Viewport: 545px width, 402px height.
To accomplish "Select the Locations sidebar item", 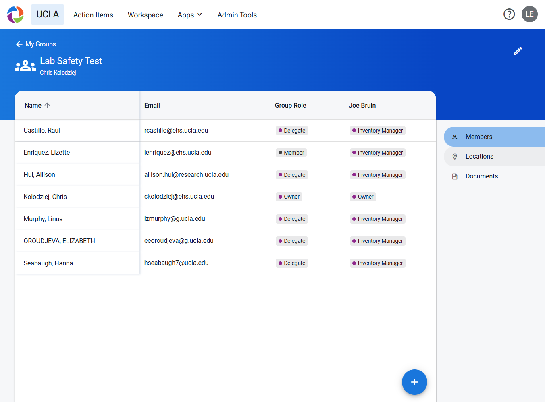I will [x=494, y=157].
